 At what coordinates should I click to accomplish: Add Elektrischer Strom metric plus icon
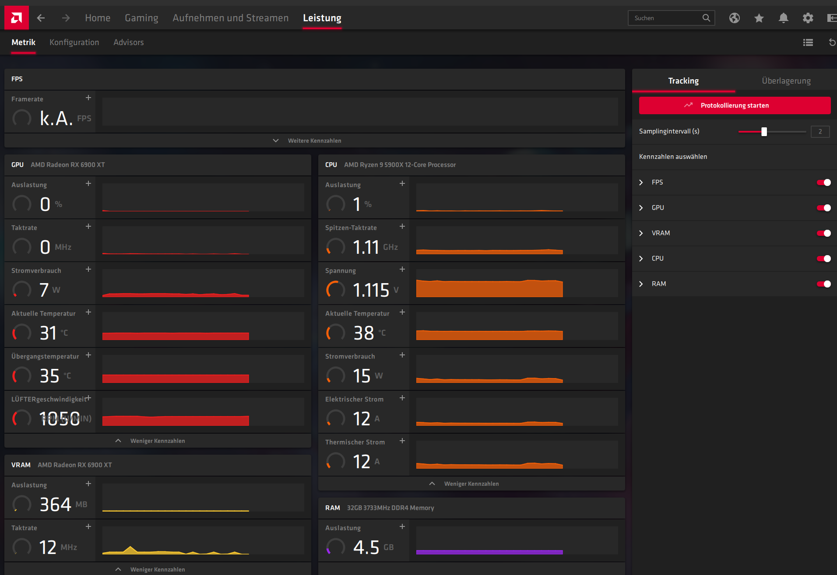point(402,398)
